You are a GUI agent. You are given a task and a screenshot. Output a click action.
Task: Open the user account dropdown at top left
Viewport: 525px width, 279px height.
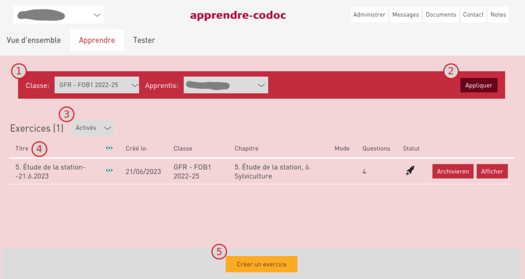click(58, 15)
